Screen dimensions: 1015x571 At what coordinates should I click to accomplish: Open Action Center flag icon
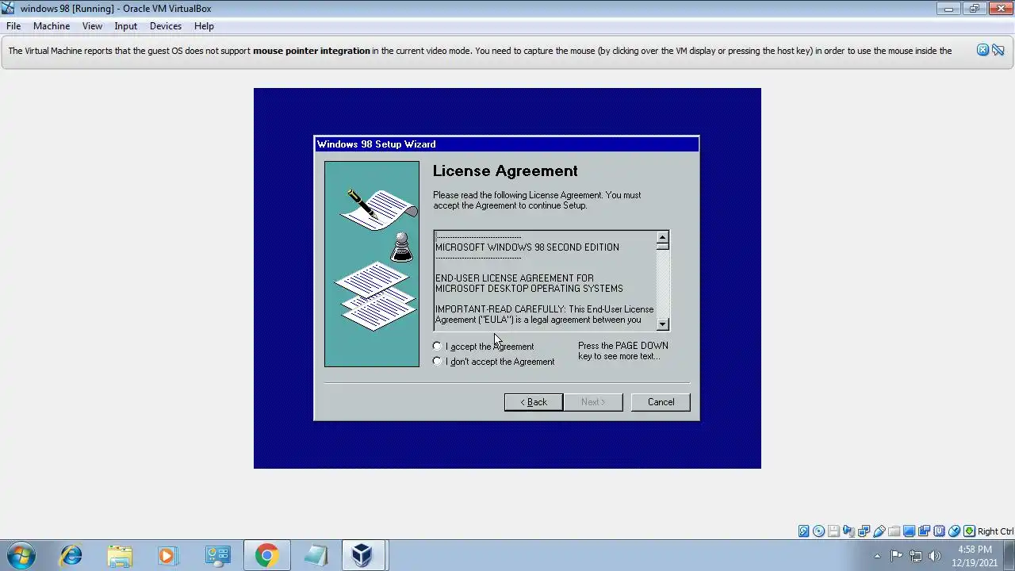[896, 556]
